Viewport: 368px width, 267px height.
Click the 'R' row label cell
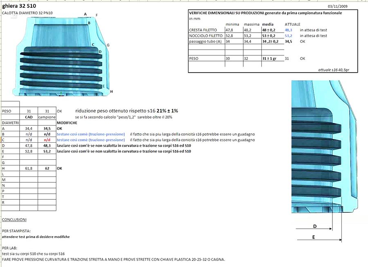point(10,203)
